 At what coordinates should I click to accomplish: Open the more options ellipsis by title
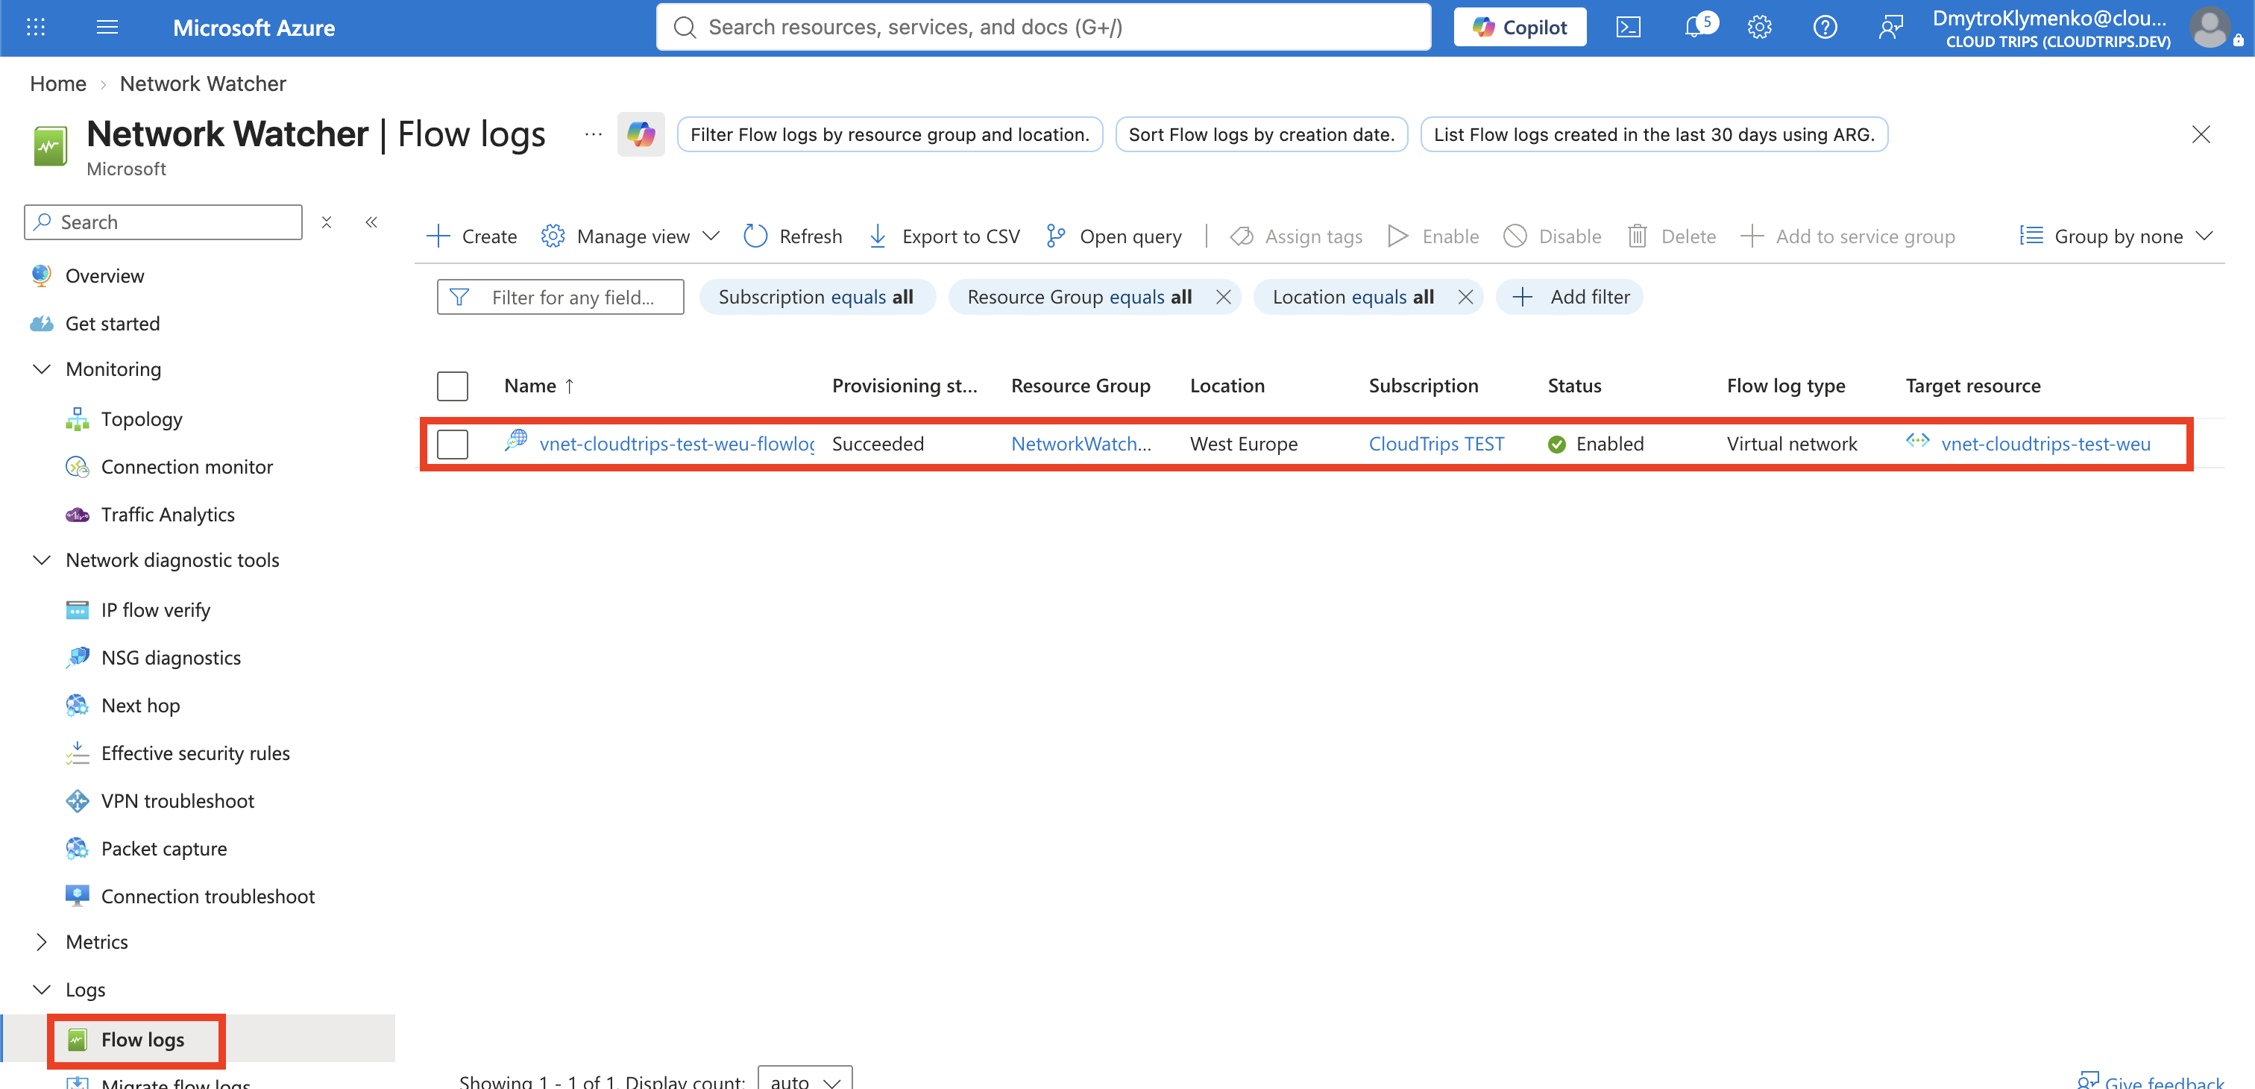click(594, 134)
